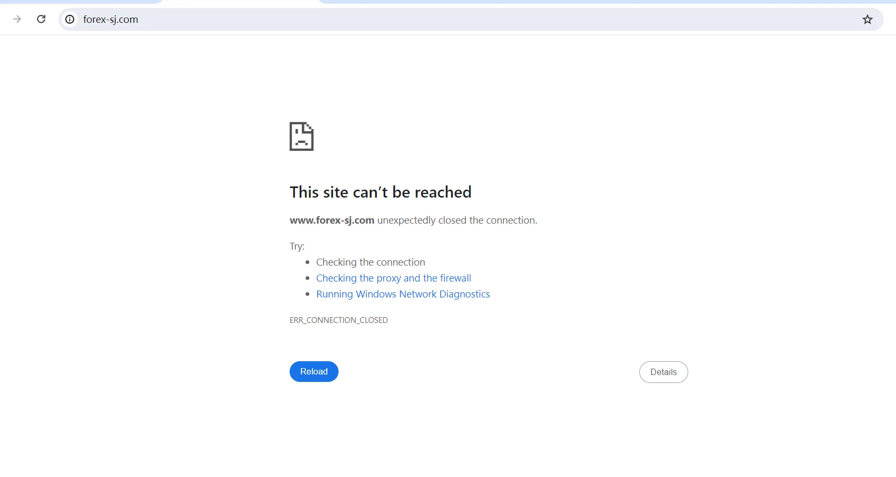This screenshot has height=477, width=896.
Task: Open the site information icon
Action: pyautogui.click(x=70, y=20)
